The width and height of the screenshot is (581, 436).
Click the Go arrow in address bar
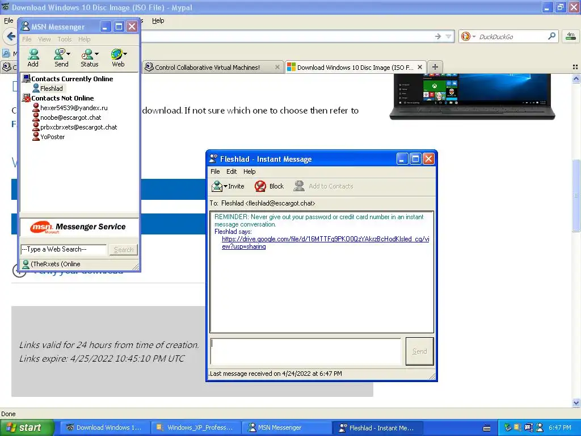pyautogui.click(x=438, y=36)
